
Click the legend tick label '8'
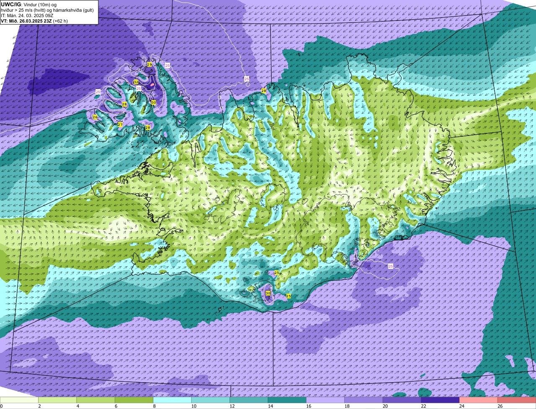(x=154, y=406)
